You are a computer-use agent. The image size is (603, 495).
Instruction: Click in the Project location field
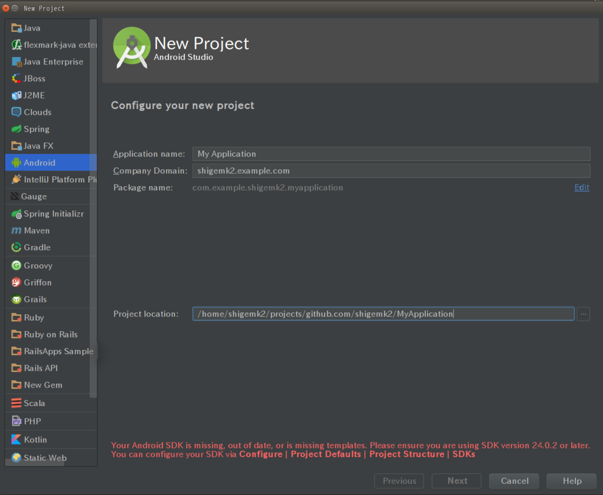[383, 314]
